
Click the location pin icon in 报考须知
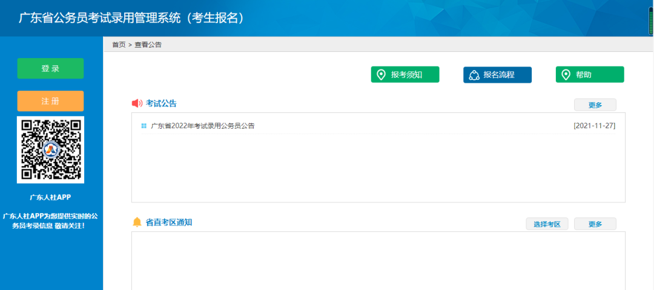(381, 75)
